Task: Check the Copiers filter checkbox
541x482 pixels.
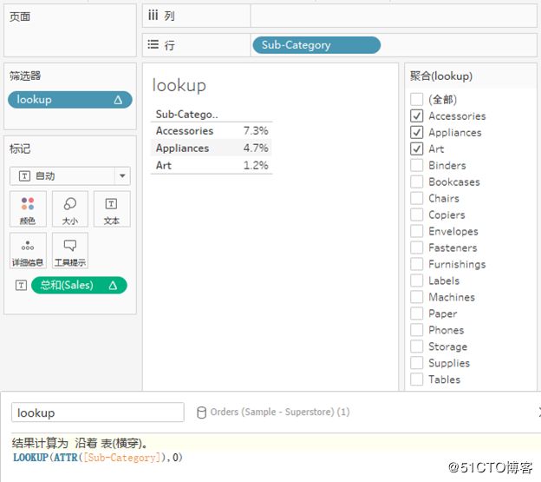Action: click(416, 215)
